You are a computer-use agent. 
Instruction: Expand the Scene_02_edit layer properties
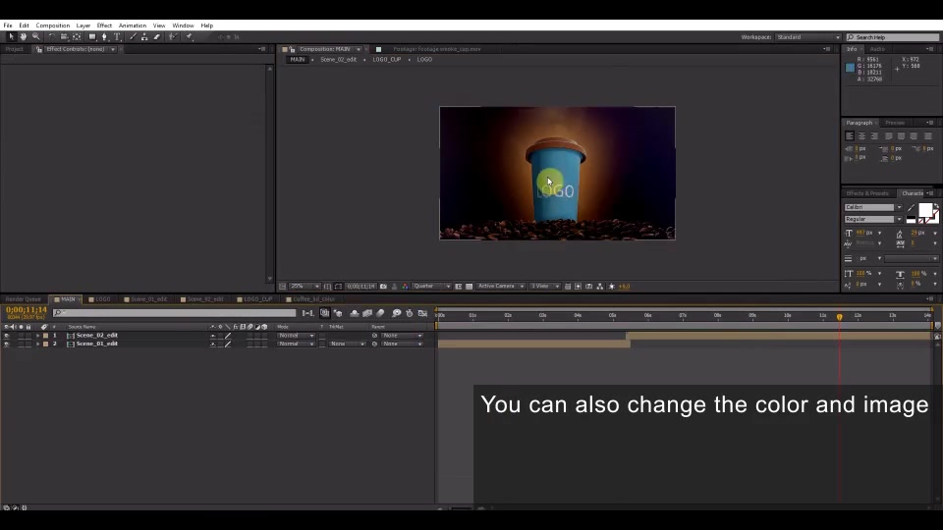point(38,336)
